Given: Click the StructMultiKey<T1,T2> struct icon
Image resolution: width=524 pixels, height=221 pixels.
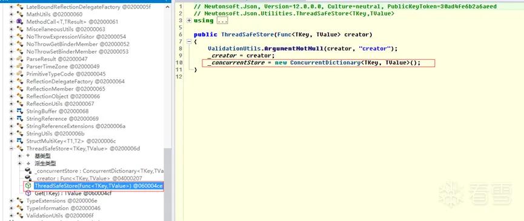Looking at the screenshot, I should click(x=20, y=141).
